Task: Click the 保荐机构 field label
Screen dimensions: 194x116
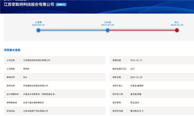Action: coord(11,86)
